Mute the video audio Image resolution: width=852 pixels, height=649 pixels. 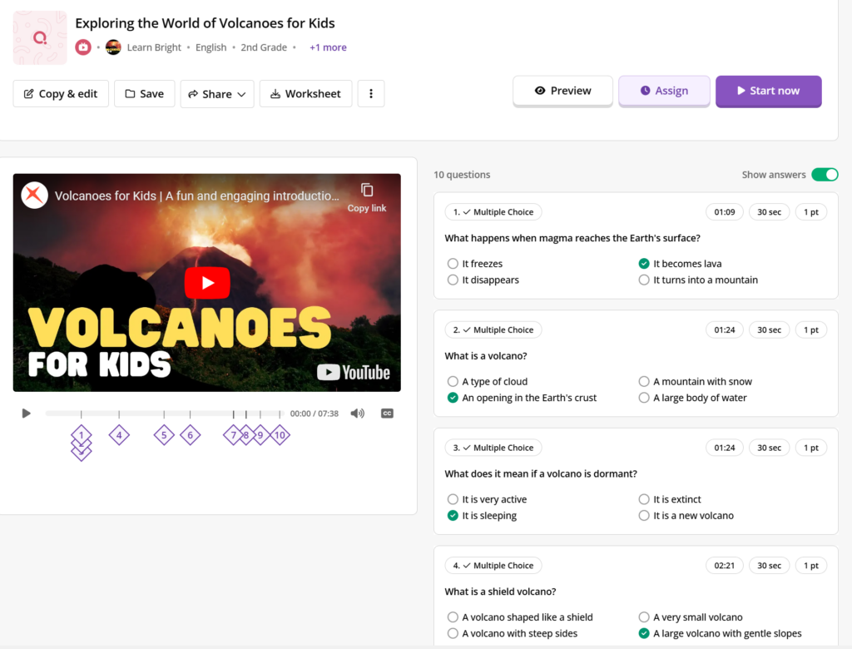pyautogui.click(x=358, y=413)
